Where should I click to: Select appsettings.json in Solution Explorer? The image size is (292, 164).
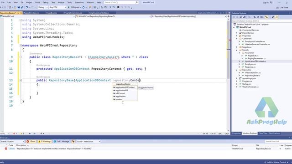[249, 78]
